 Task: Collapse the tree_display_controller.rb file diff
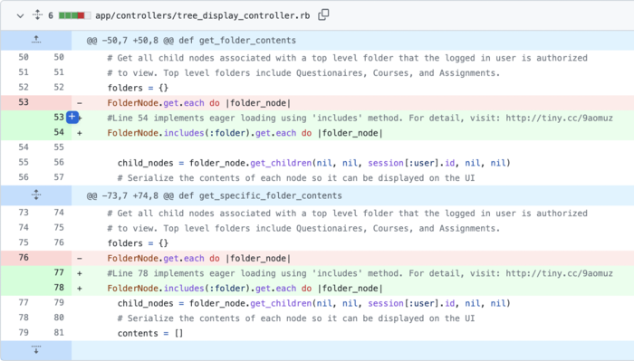pyautogui.click(x=20, y=15)
